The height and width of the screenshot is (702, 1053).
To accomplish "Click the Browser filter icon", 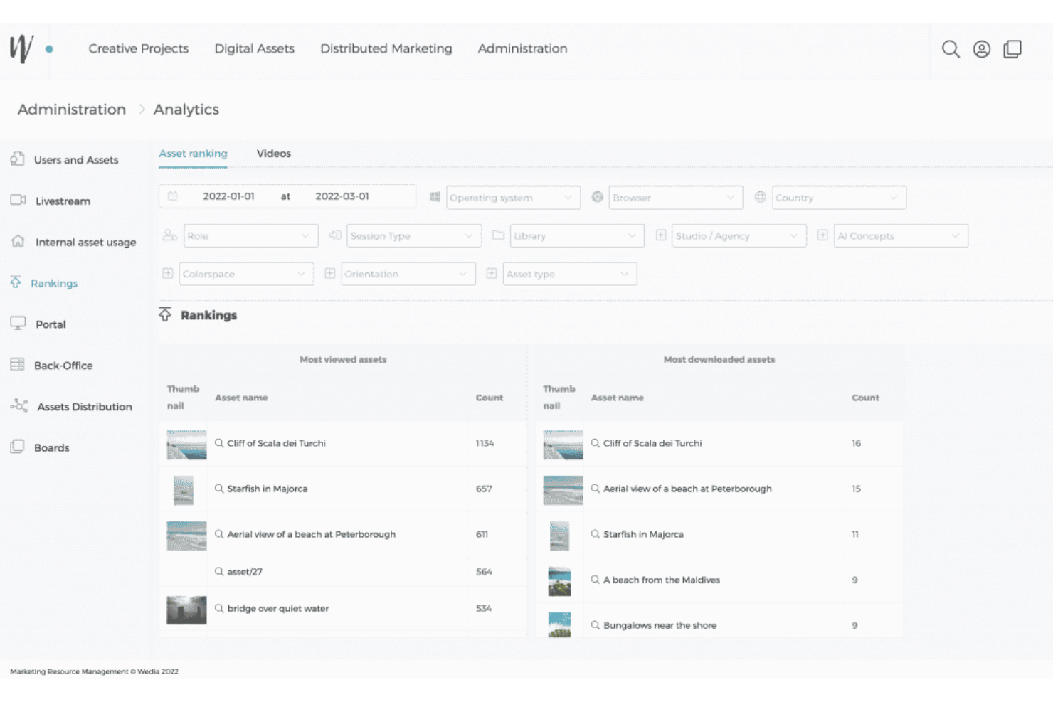I will pyautogui.click(x=598, y=197).
